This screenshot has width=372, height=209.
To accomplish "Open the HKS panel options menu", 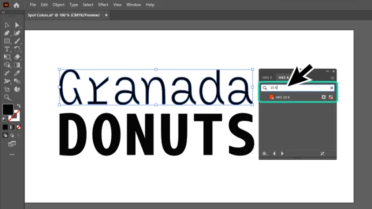I will click(x=332, y=78).
